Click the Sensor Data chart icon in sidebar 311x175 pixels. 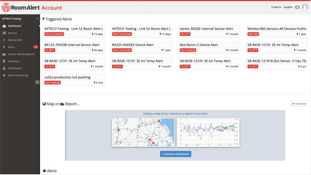pyautogui.click(x=4, y=54)
